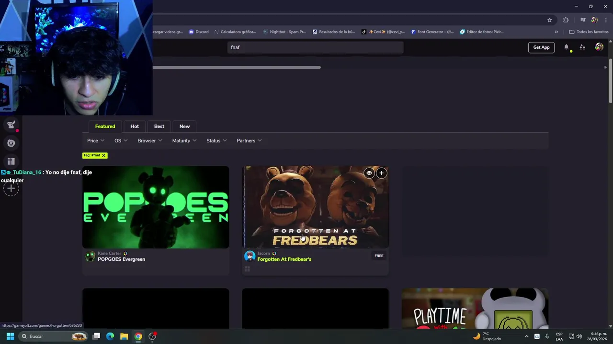Open the Todos los favoritos folder
Screen dimensions: 613x344
[x=589, y=32]
